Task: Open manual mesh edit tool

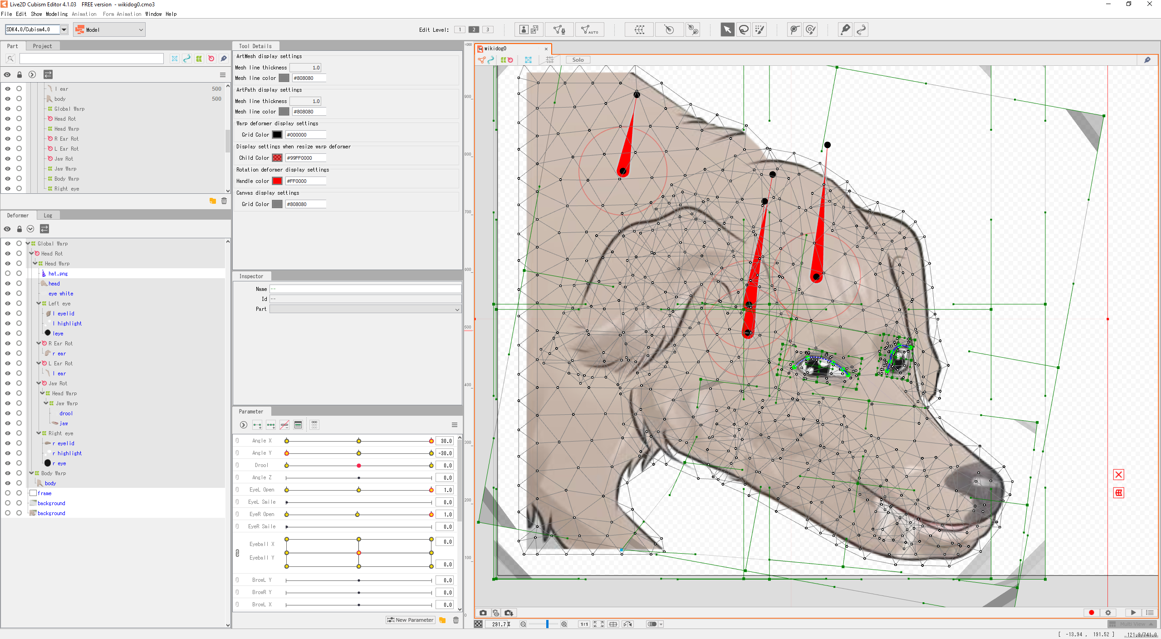Action: (x=559, y=30)
